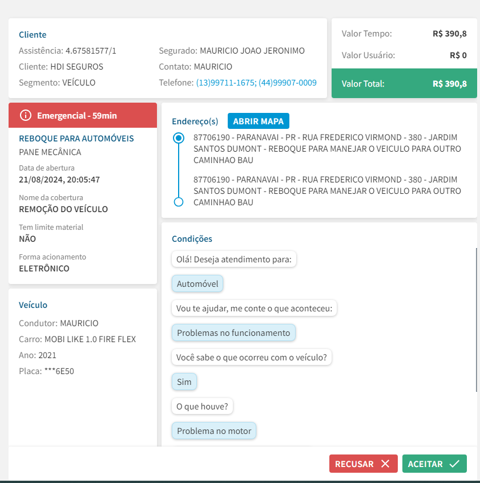Click the Condições panel scrollbar
Image resolution: width=480 pixels, height=483 pixels.
pos(476,319)
